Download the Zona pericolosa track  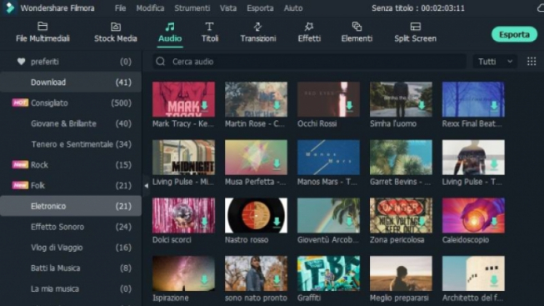[x=422, y=222]
